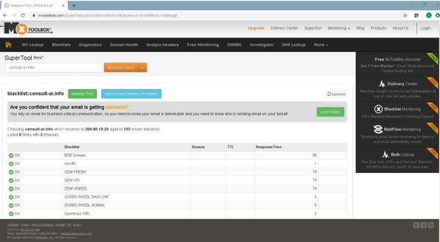Click Supertool header link

(313, 28)
